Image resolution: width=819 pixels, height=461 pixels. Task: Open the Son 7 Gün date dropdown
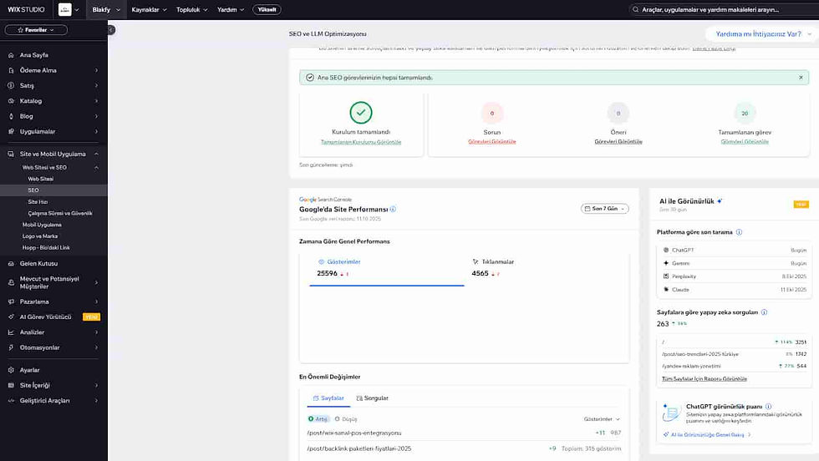[x=605, y=208]
